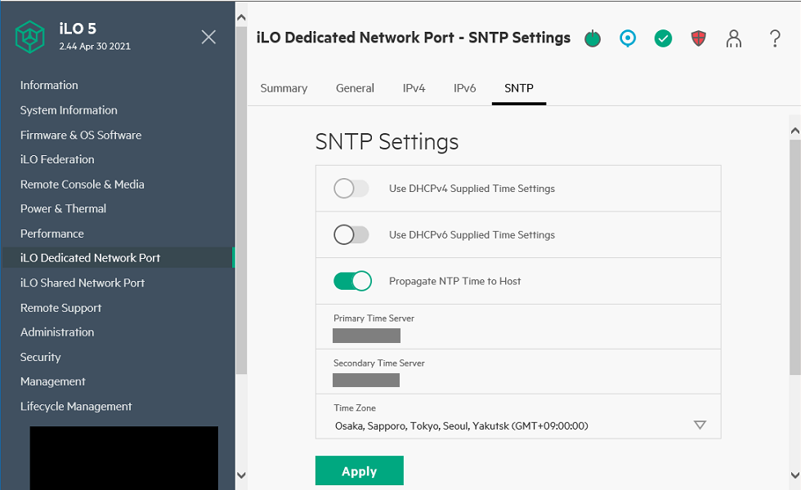Viewport: 801px width, 490px height.
Task: Click the blue UID indicator icon
Action: coord(628,38)
